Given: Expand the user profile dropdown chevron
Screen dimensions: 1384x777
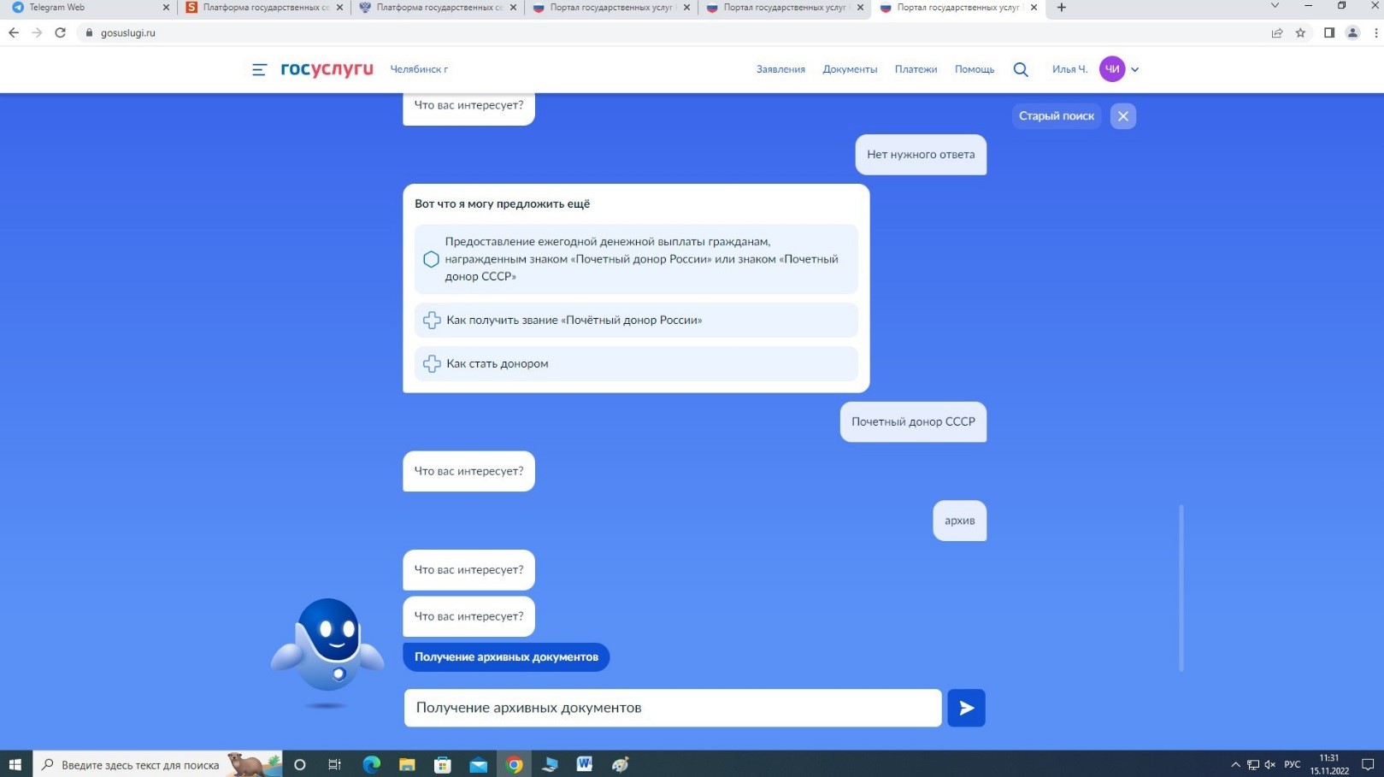Looking at the screenshot, I should 1135,70.
